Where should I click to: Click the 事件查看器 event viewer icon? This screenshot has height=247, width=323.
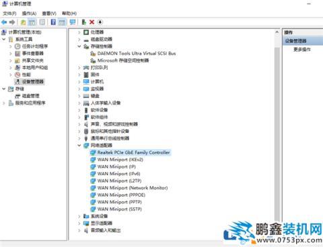[17, 54]
